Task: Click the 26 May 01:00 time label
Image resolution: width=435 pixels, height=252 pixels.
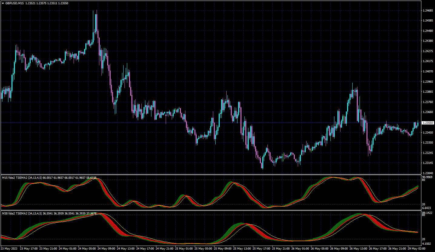Action: pyautogui.click(x=300, y=248)
